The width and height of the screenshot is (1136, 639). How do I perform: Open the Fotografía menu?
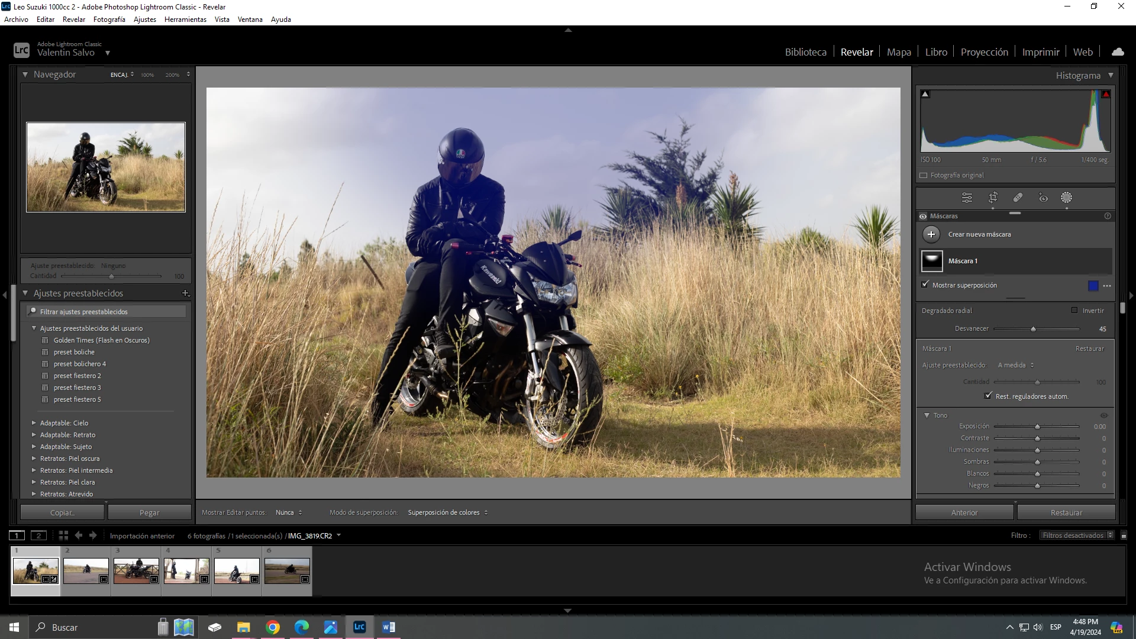pos(109,20)
